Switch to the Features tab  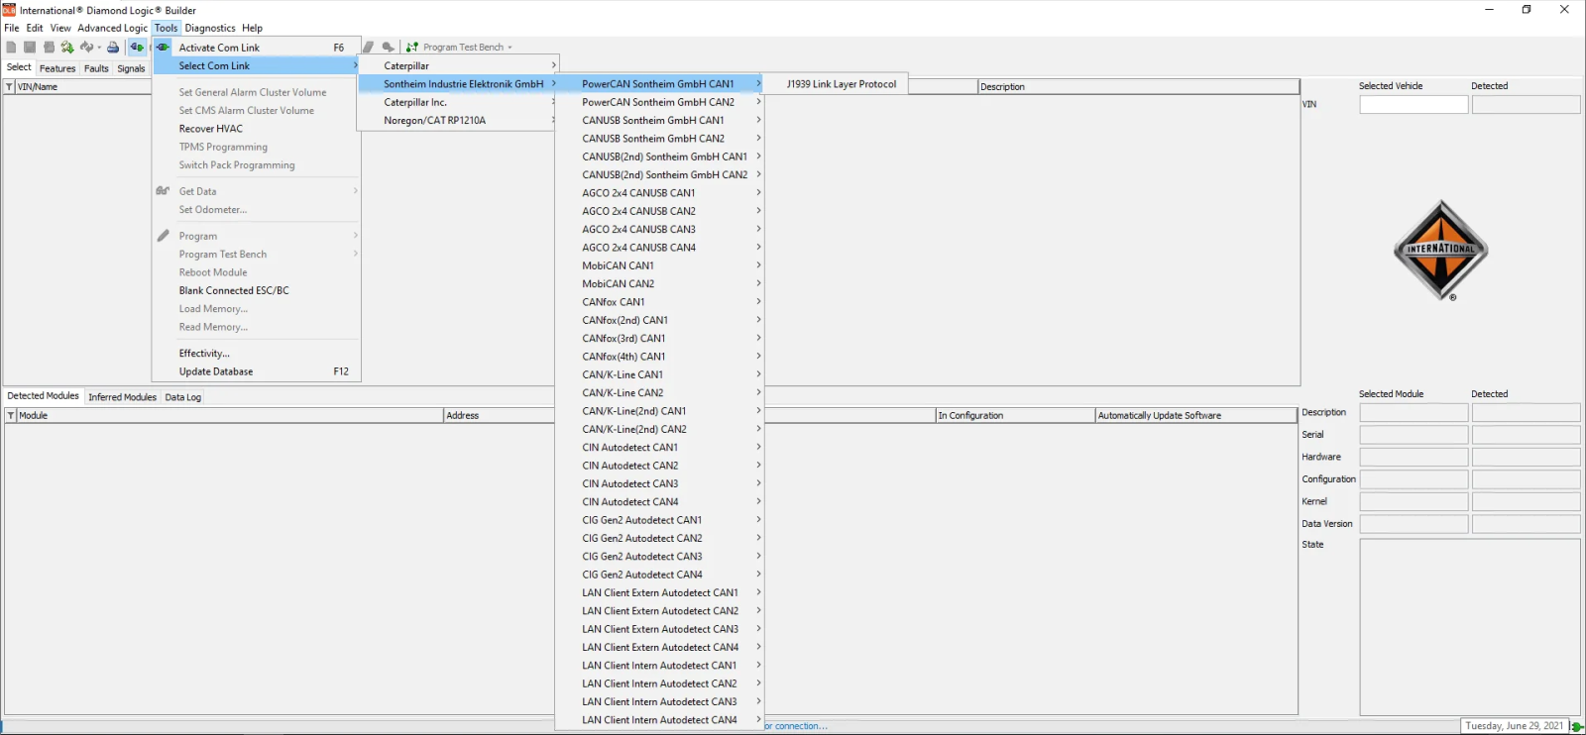pyautogui.click(x=57, y=68)
